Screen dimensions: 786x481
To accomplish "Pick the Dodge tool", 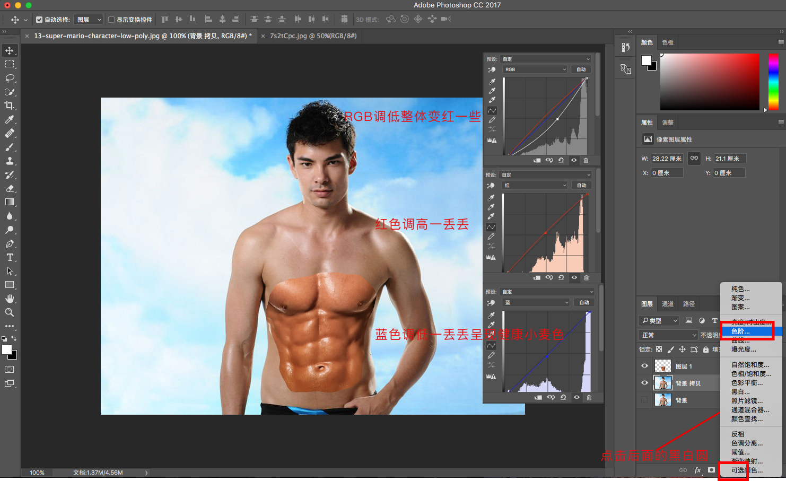I will click(10, 230).
